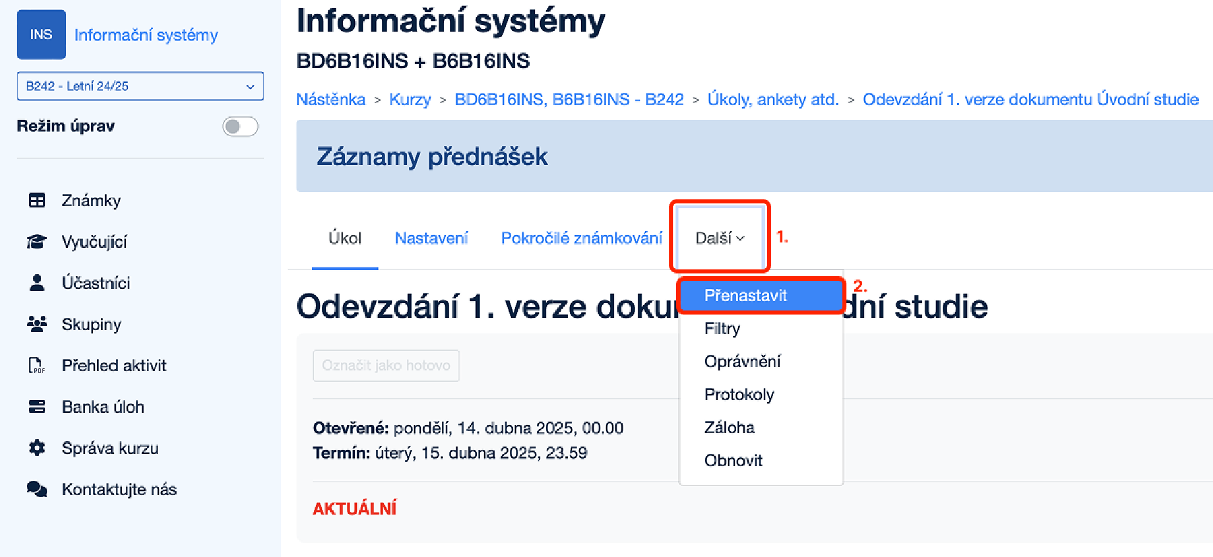Select the Kontaktujte nás chat bubbles icon
Screen dimensions: 1213x557
[x=37, y=489]
